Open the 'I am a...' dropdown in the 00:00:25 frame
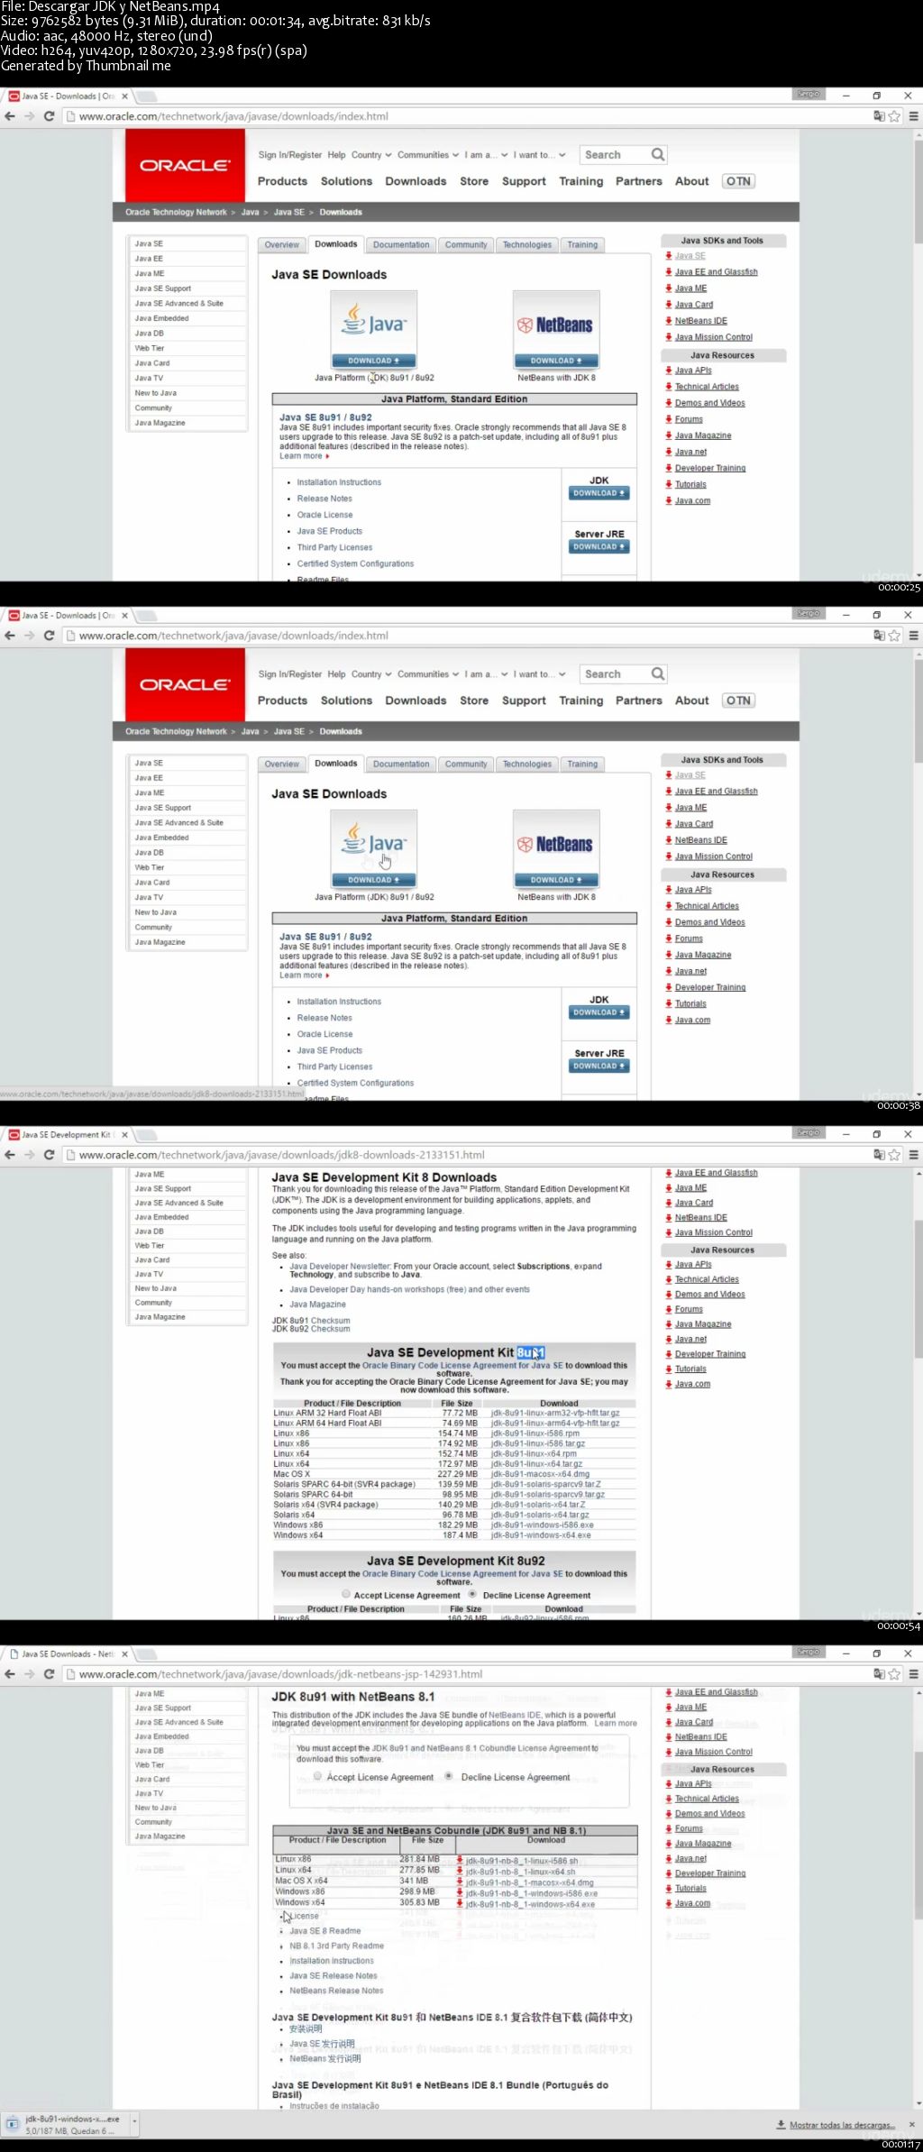The image size is (923, 2152). (487, 155)
